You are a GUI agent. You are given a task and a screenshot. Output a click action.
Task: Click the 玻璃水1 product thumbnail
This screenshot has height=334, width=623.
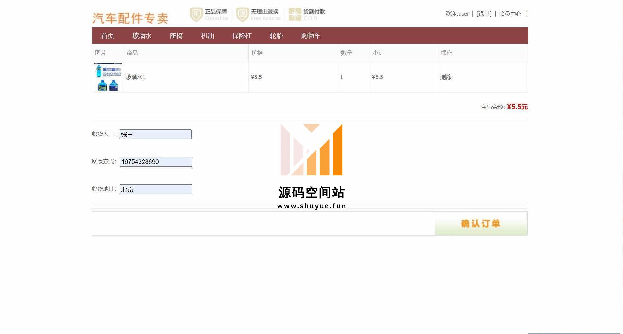108,77
